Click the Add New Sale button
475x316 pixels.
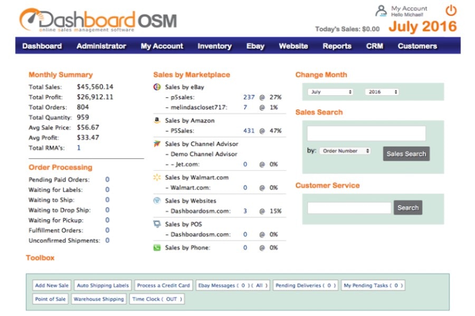51,285
